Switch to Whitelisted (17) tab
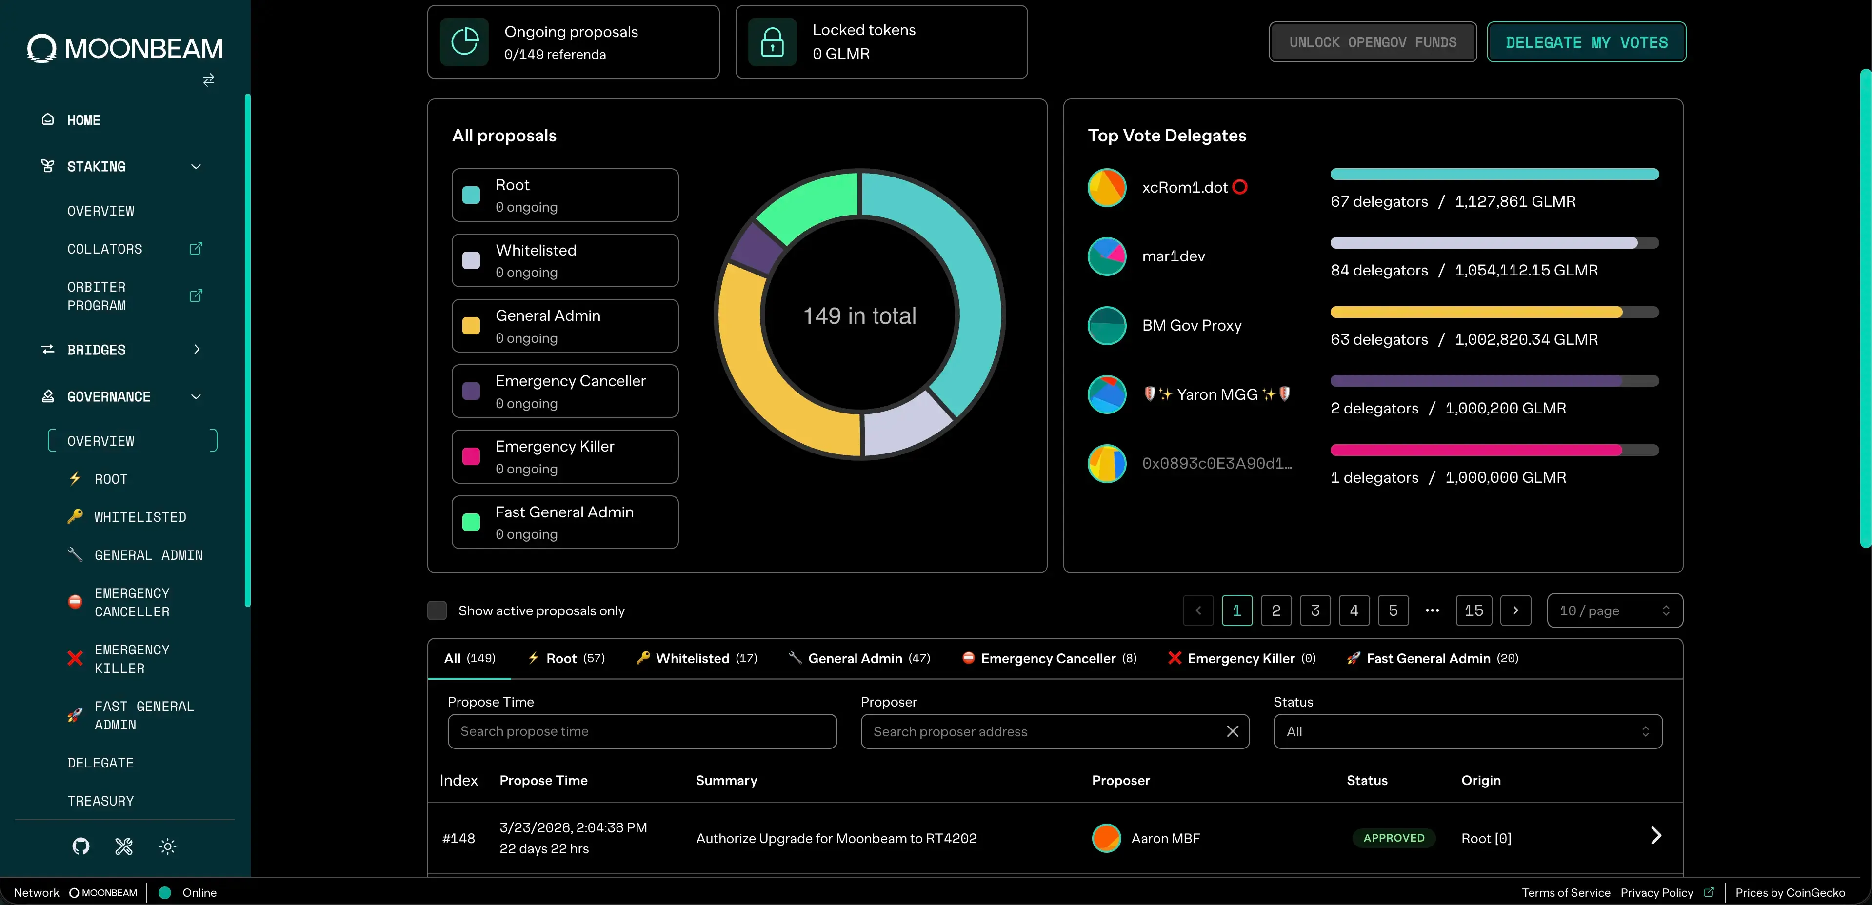 tap(697, 658)
